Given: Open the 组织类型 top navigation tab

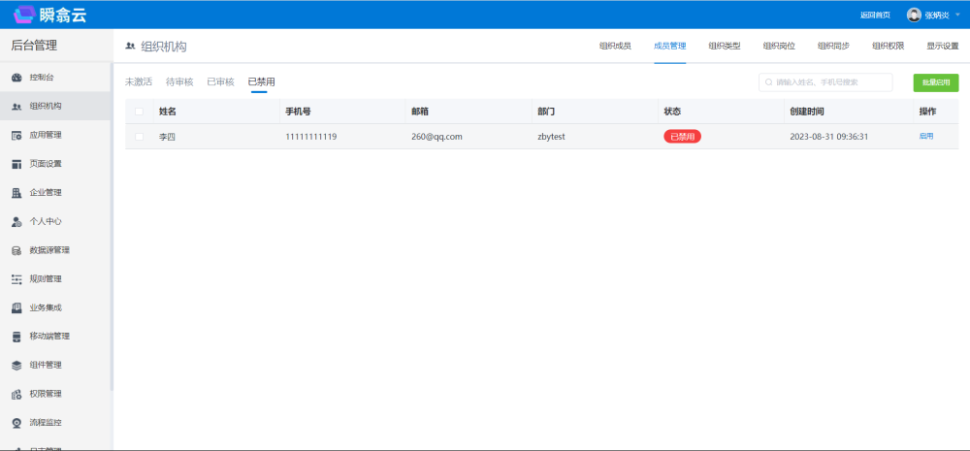Looking at the screenshot, I should point(725,46).
